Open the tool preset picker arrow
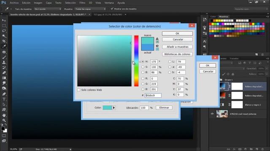This screenshot has height=151, width=270. tap(11, 9)
